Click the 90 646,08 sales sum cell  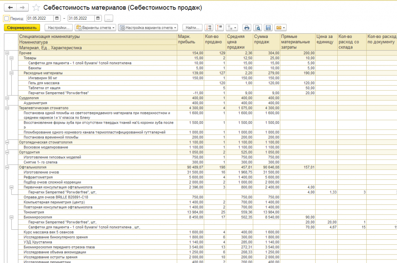pyautogui.click(x=267, y=167)
